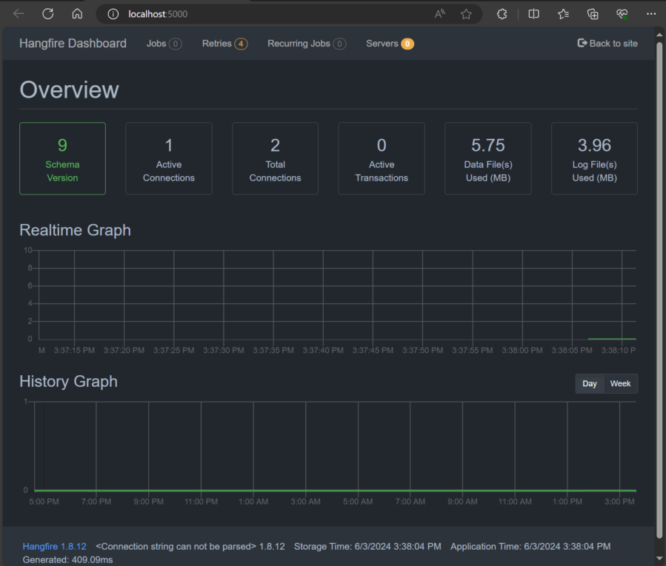Open the Hangfire 1.8.12 footer link
666x566 pixels.
[54, 546]
